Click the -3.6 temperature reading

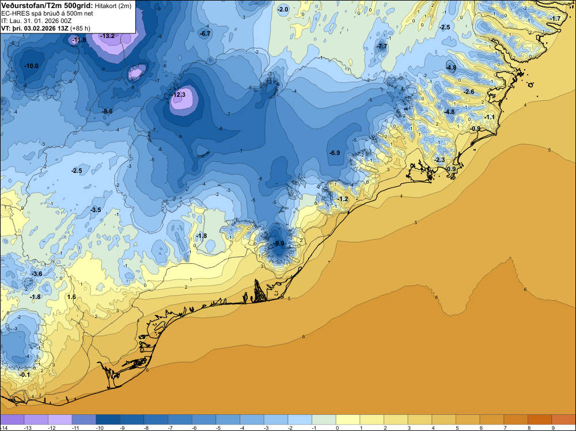coord(37,274)
